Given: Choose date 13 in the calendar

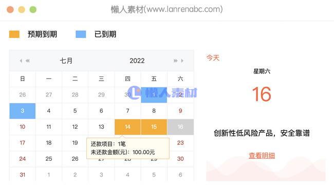Looking at the screenshot, I should pyautogui.click(x=101, y=127).
